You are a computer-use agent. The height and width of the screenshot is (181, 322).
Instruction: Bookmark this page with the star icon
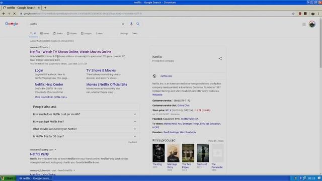pos(293,14)
